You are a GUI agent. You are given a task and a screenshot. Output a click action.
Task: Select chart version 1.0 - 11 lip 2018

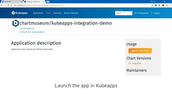click(134, 64)
